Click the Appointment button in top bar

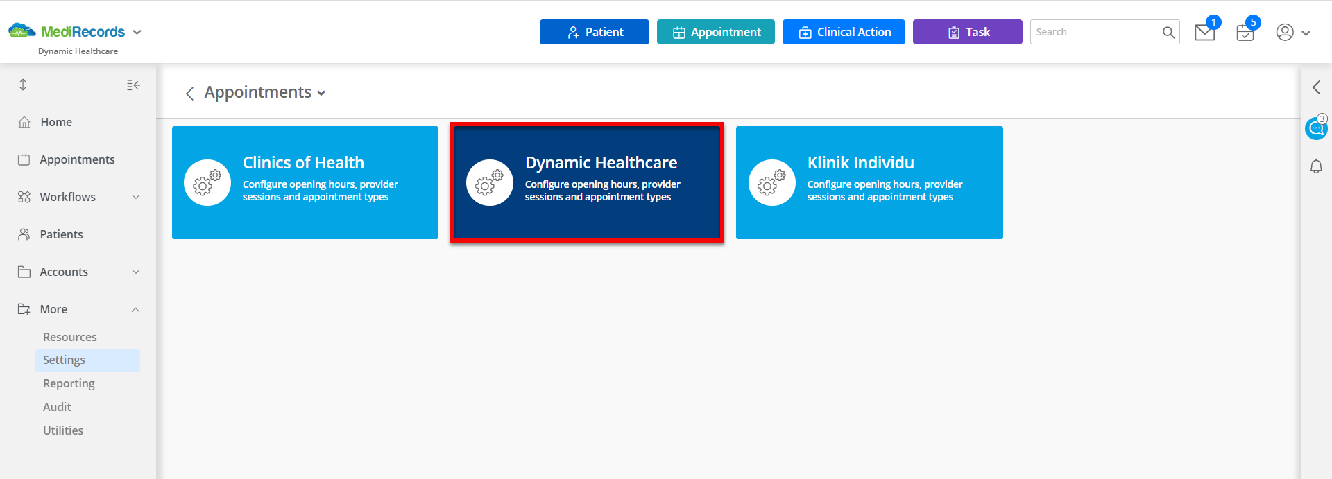point(716,32)
